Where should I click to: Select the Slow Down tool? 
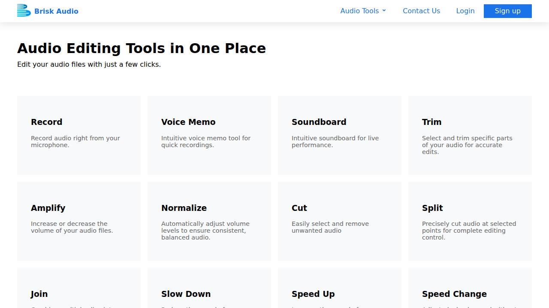point(209,291)
